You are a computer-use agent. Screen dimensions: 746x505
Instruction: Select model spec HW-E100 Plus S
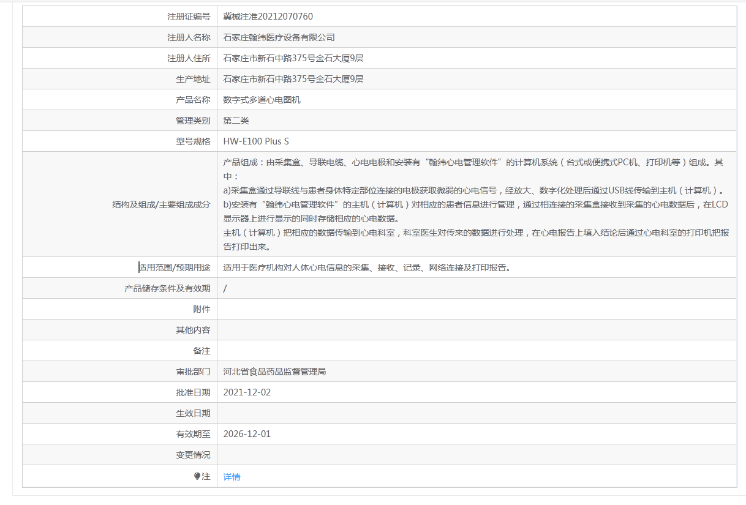[x=256, y=141]
